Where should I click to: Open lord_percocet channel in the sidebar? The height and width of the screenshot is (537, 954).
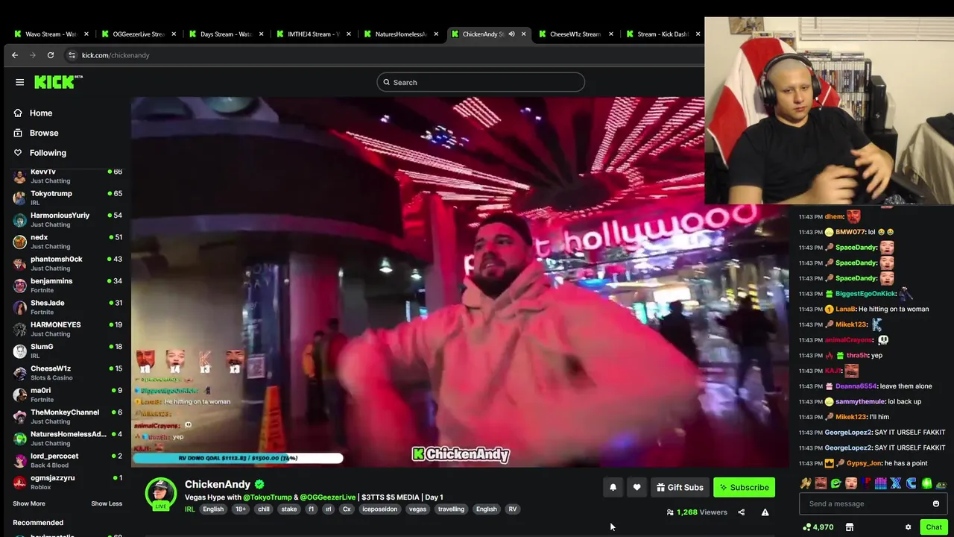67,460
